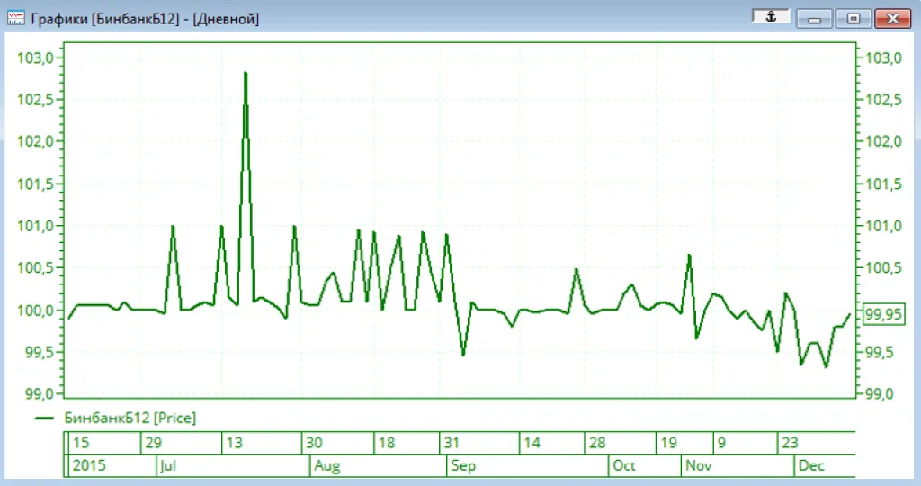This screenshot has width=921, height=486.
Task: Select the 2015 year cell on time axis
Action: (87, 466)
